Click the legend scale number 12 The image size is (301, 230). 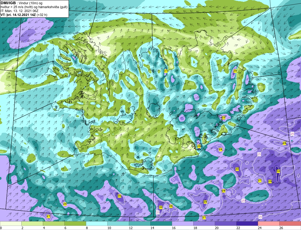click(x=131, y=228)
